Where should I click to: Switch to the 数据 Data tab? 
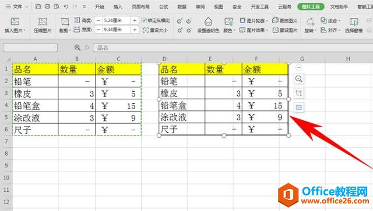[182, 6]
